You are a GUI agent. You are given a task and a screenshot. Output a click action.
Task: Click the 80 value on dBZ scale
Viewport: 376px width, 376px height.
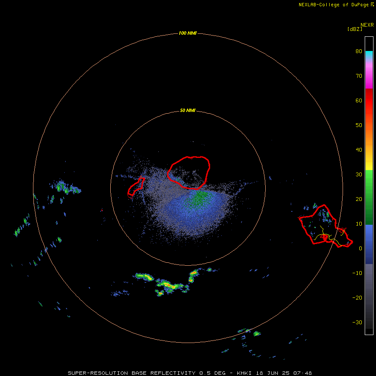point(359,51)
